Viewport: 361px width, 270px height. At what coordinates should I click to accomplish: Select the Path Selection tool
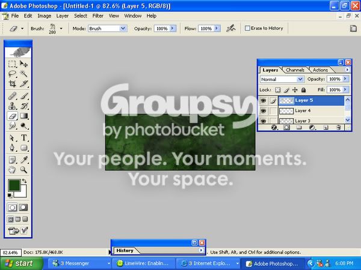(x=12, y=138)
